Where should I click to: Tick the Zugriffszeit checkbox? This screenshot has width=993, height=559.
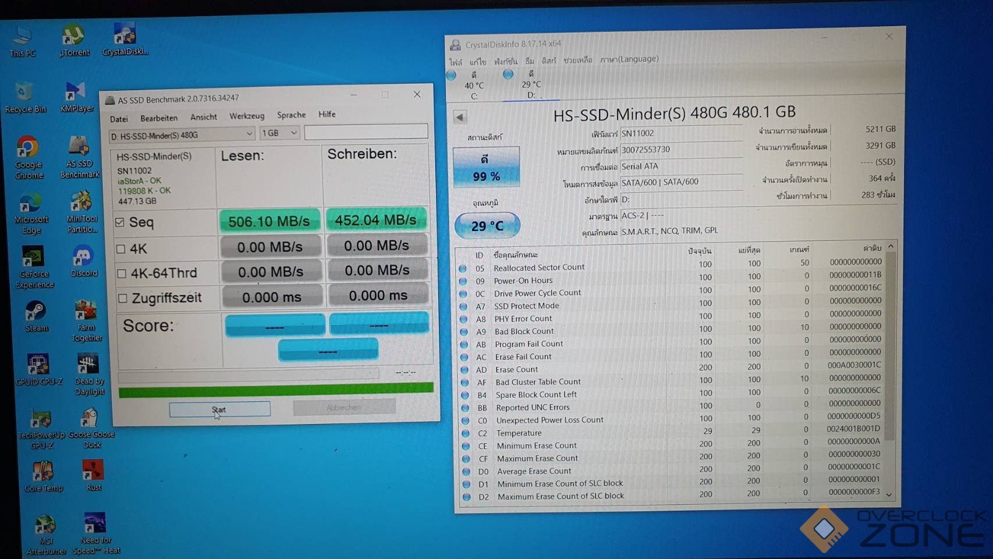pyautogui.click(x=123, y=299)
